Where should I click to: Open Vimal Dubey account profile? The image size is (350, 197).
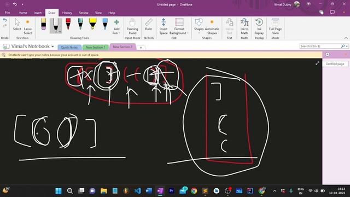(x=287, y=4)
